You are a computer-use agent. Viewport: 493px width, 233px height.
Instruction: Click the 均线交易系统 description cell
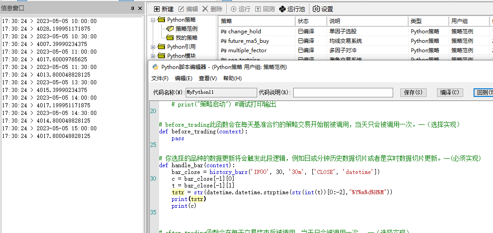pos(346,41)
